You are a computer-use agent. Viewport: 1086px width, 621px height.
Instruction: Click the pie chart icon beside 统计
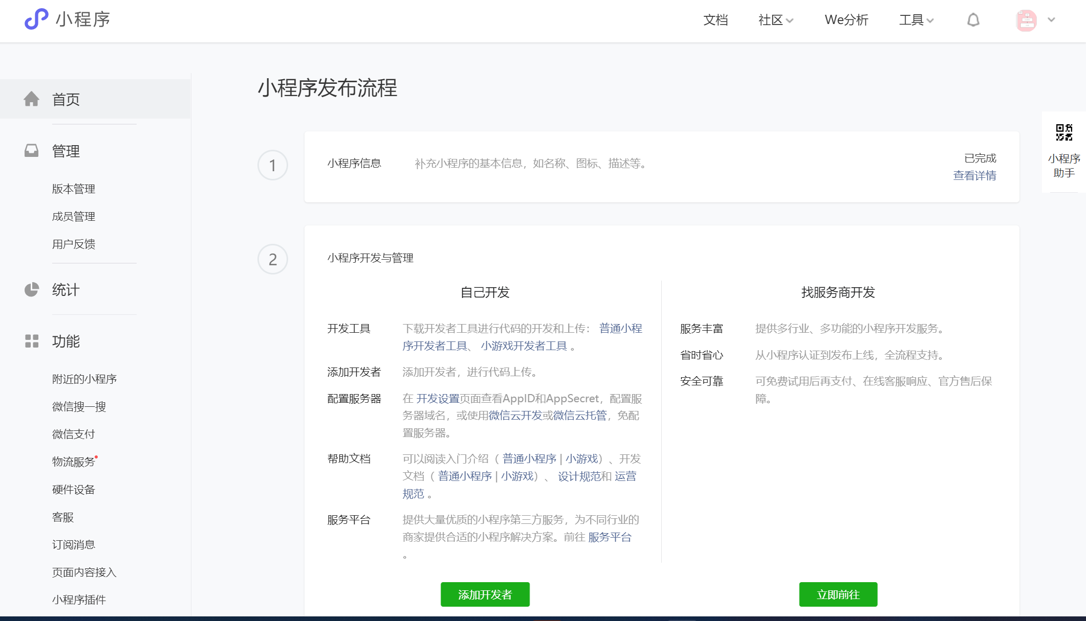(x=32, y=289)
